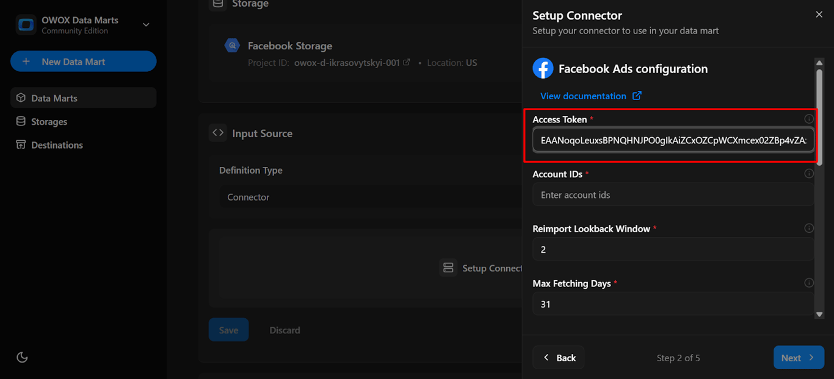This screenshot has width=834, height=379.
Task: Click the external link icon beside View documentation
Action: pyautogui.click(x=637, y=96)
